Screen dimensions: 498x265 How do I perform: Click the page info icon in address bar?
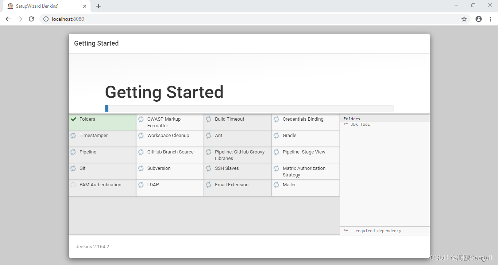(x=46, y=19)
